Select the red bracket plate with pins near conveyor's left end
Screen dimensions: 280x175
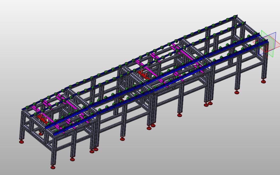[x=43, y=119]
